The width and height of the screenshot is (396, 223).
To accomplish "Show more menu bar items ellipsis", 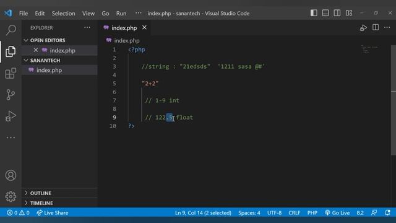I will pos(139,12).
